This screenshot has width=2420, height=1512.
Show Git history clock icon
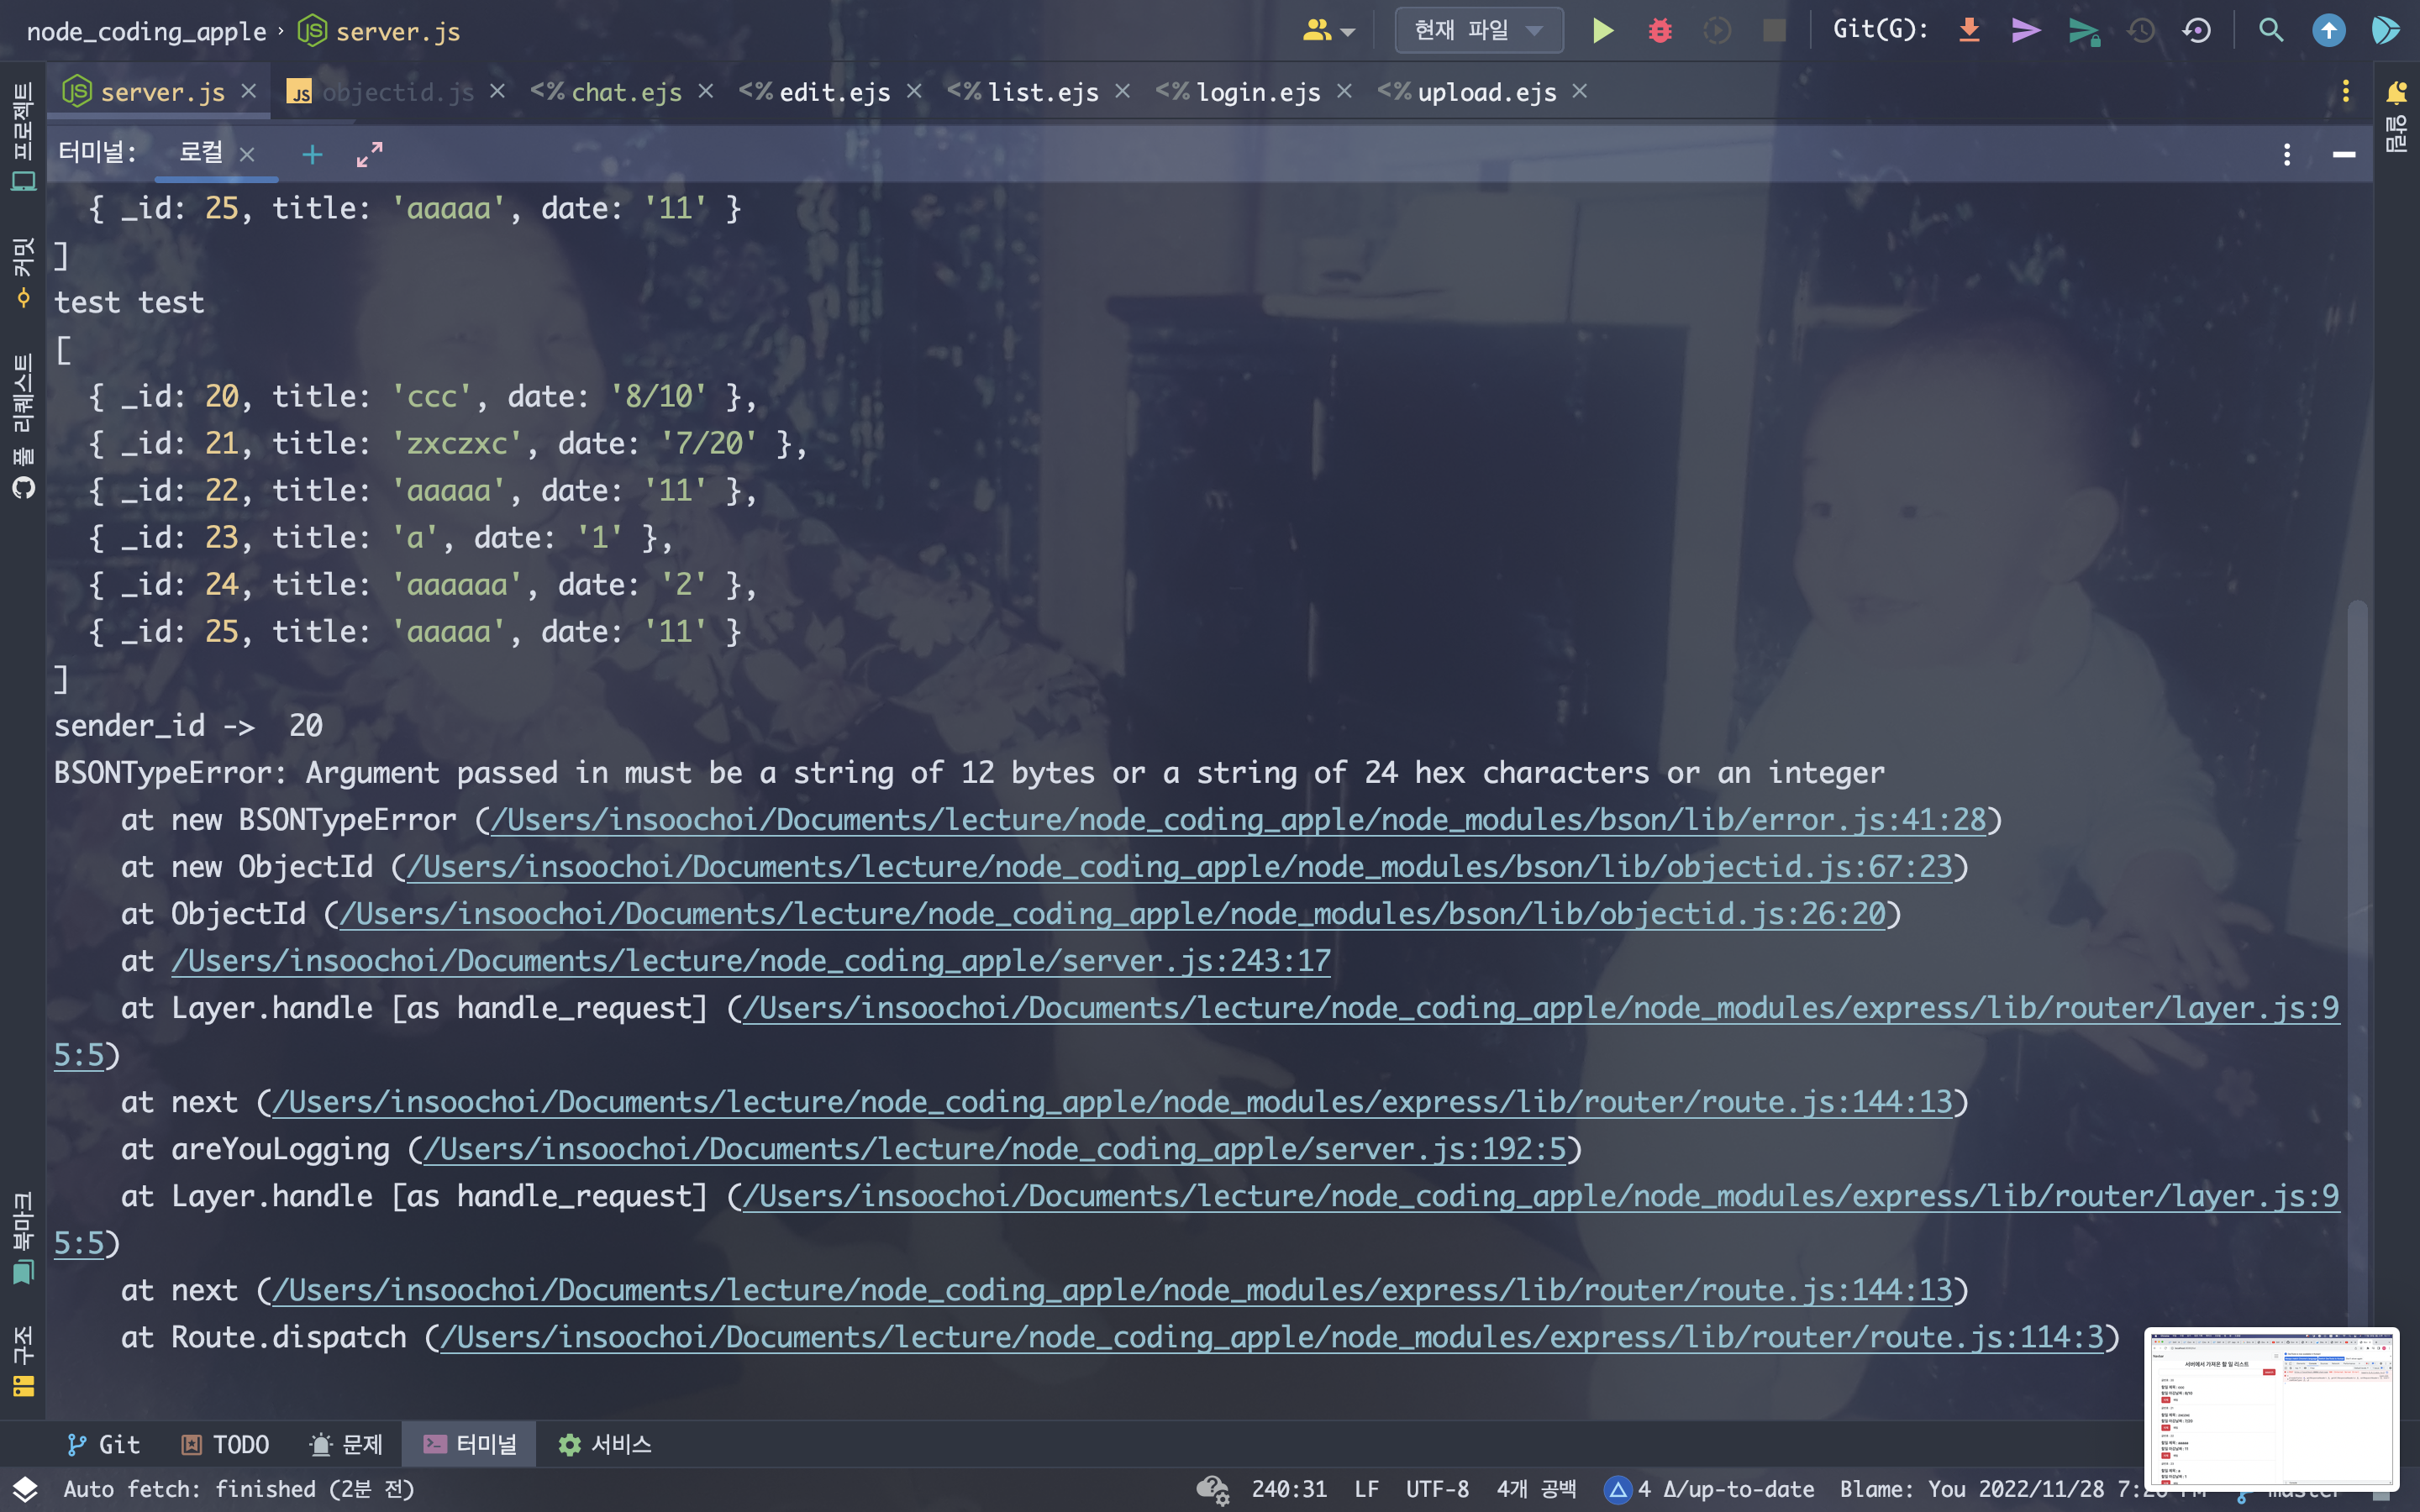(2140, 31)
